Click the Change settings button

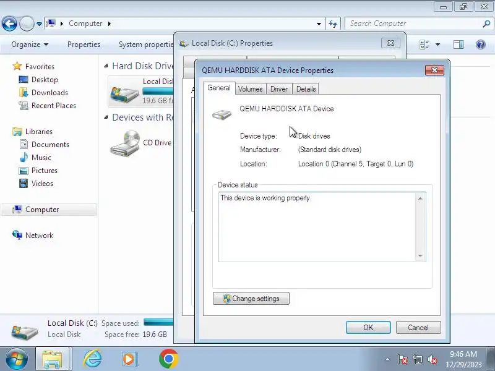[x=251, y=299]
